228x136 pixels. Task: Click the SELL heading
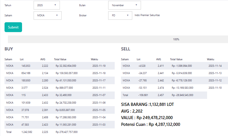[x=126, y=49]
